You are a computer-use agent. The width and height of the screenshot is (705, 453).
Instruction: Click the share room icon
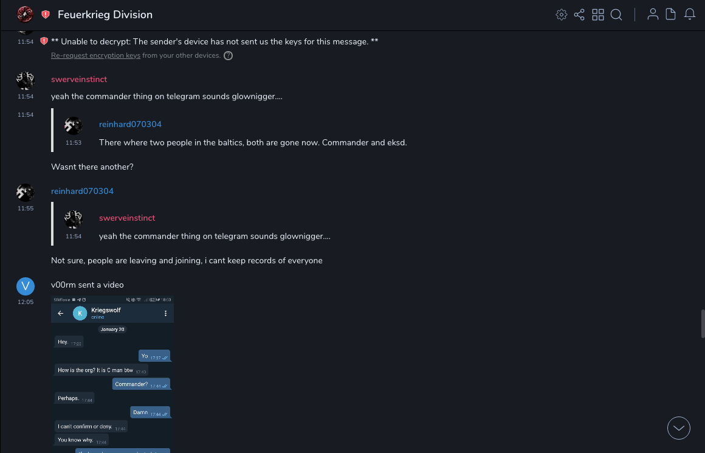[579, 15]
